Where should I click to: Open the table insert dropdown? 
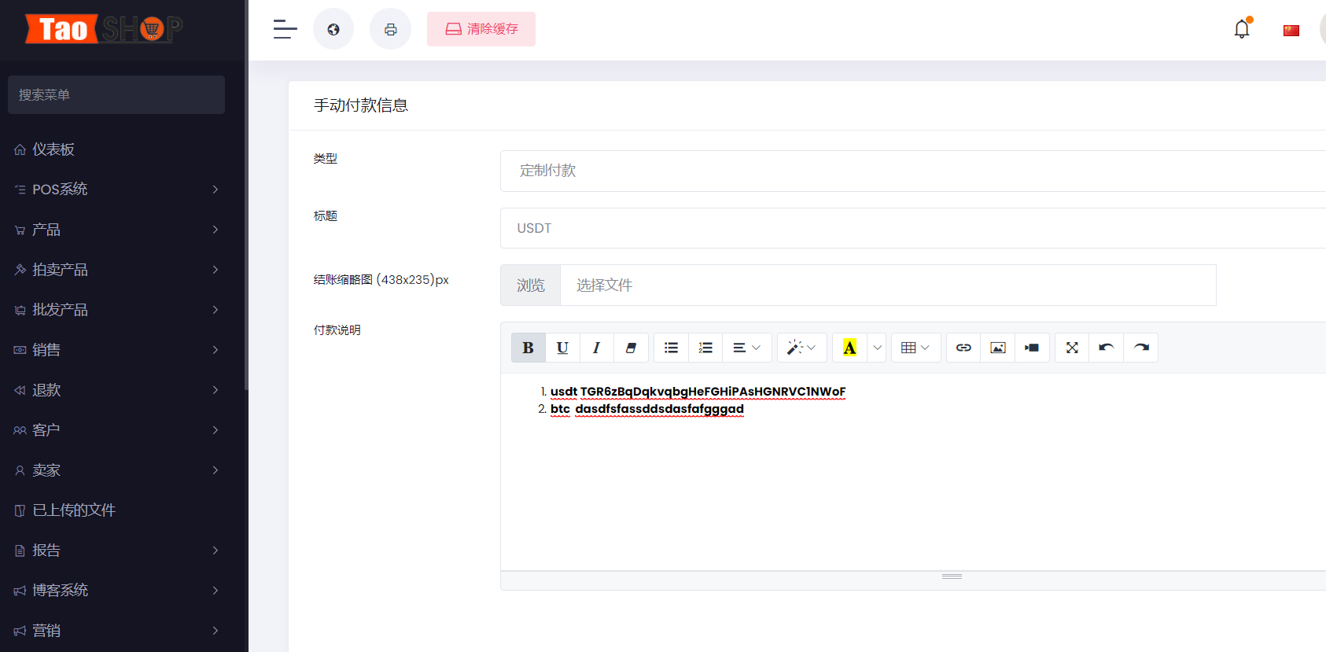pyautogui.click(x=915, y=348)
